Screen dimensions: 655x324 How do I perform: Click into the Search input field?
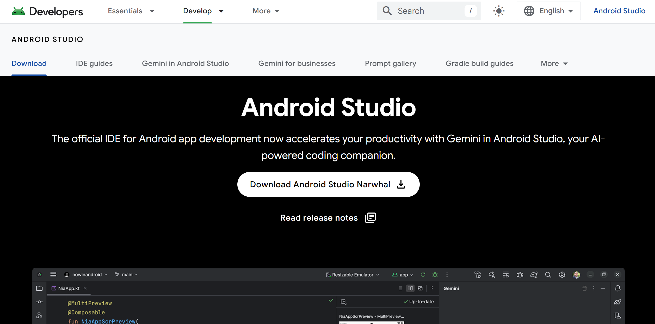click(x=429, y=11)
